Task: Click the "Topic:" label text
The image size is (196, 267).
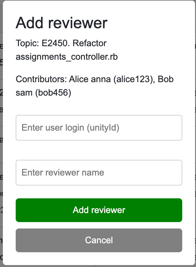Action: coord(28,43)
